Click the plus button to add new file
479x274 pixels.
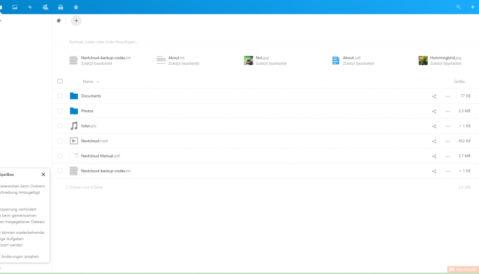pos(76,20)
